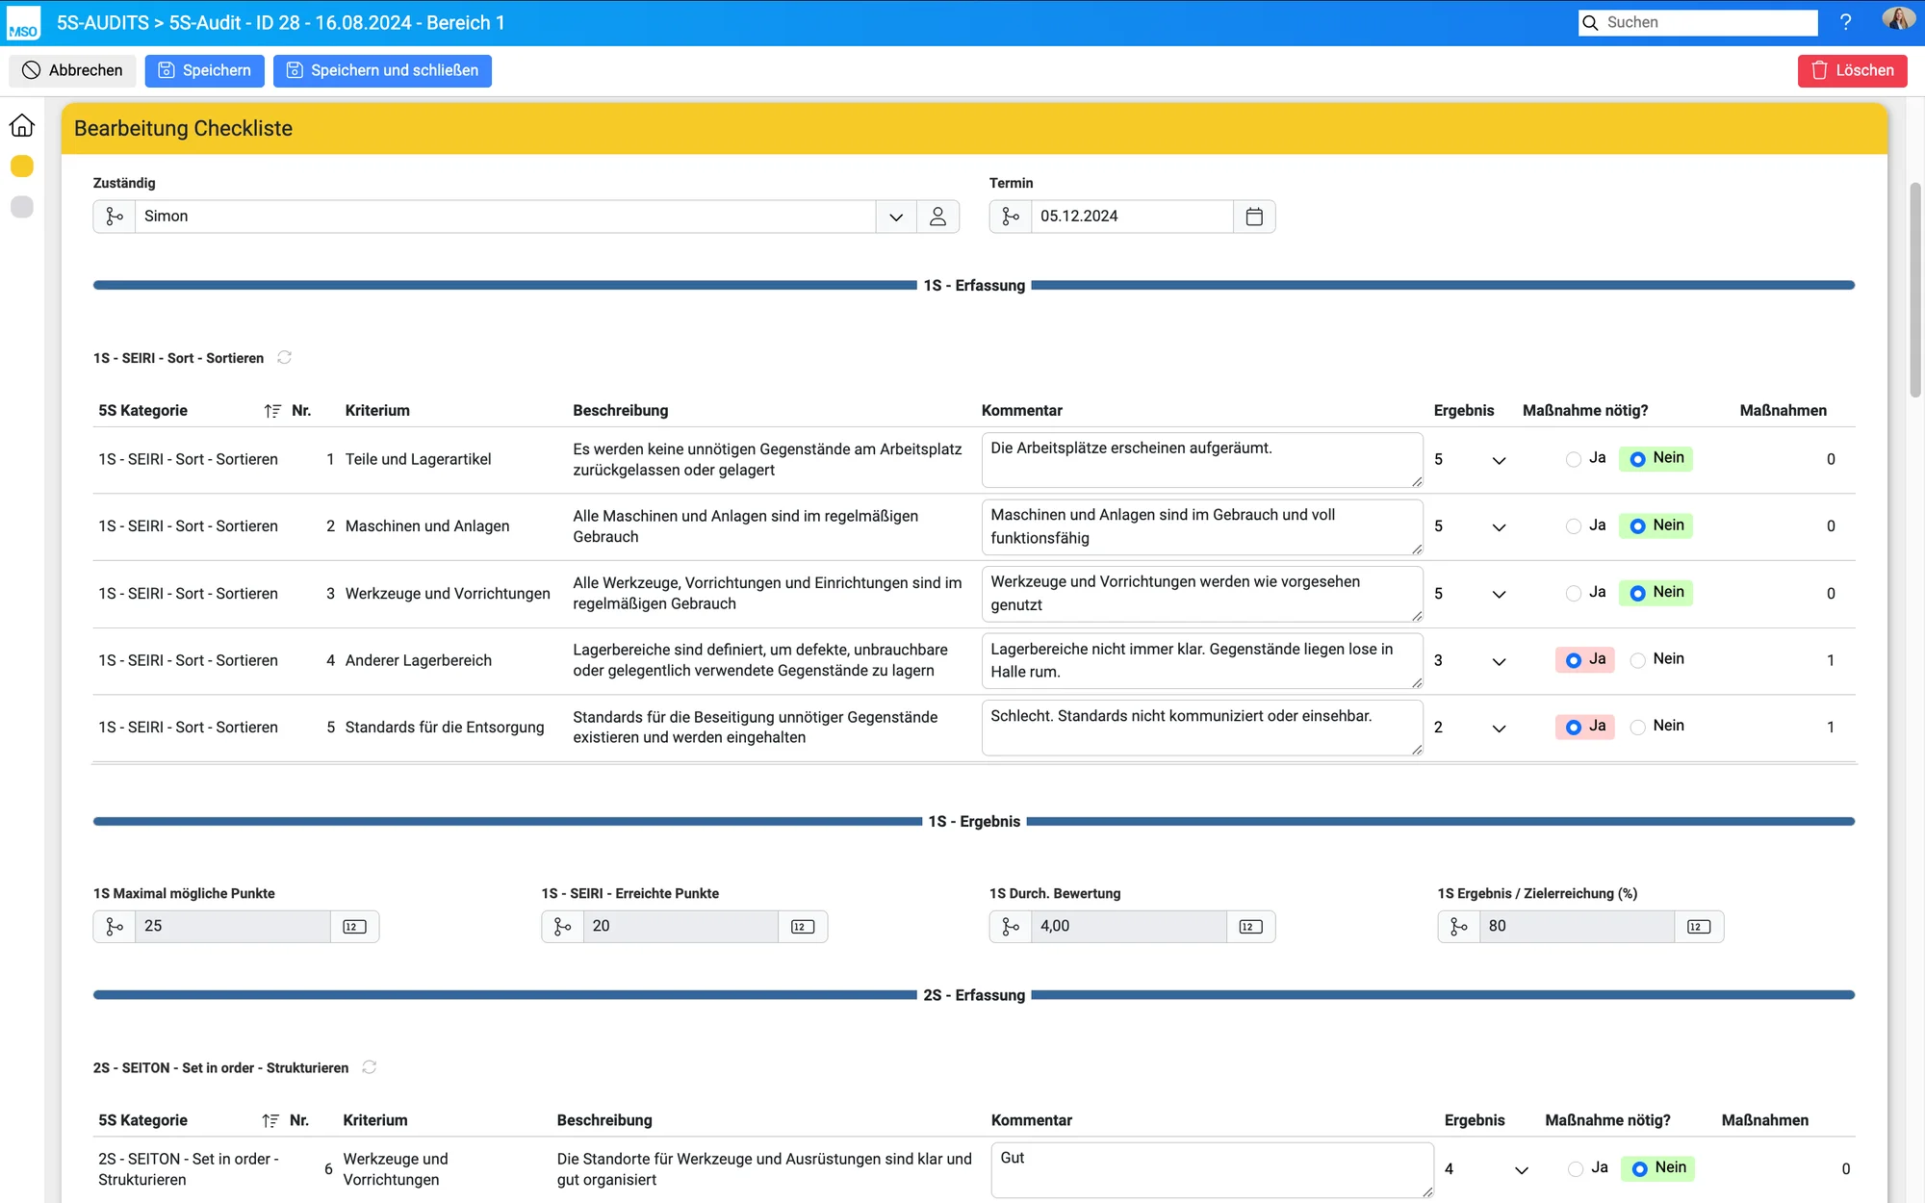Click Maßnahmen count for Standards für die Entsorgung
The height and width of the screenshot is (1203, 1925).
(1831, 728)
